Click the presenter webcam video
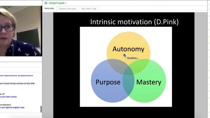210x118 pixels. (x=21, y=31)
